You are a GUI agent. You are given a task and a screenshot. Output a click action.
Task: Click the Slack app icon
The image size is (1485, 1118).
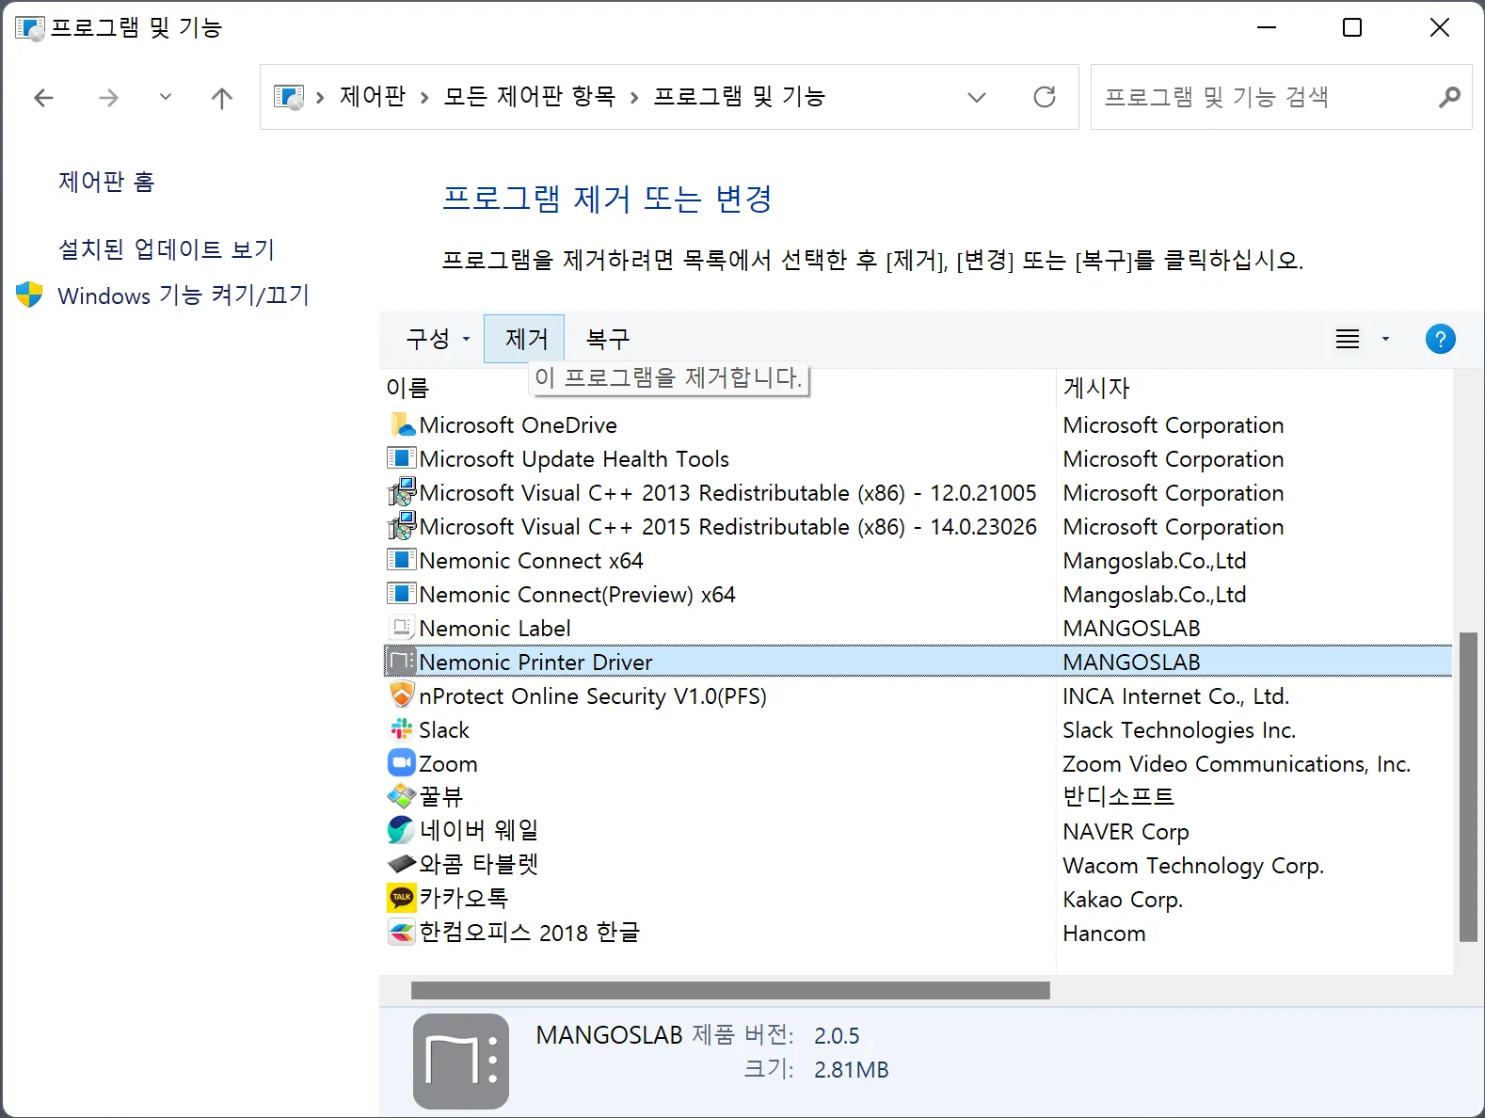tap(402, 729)
